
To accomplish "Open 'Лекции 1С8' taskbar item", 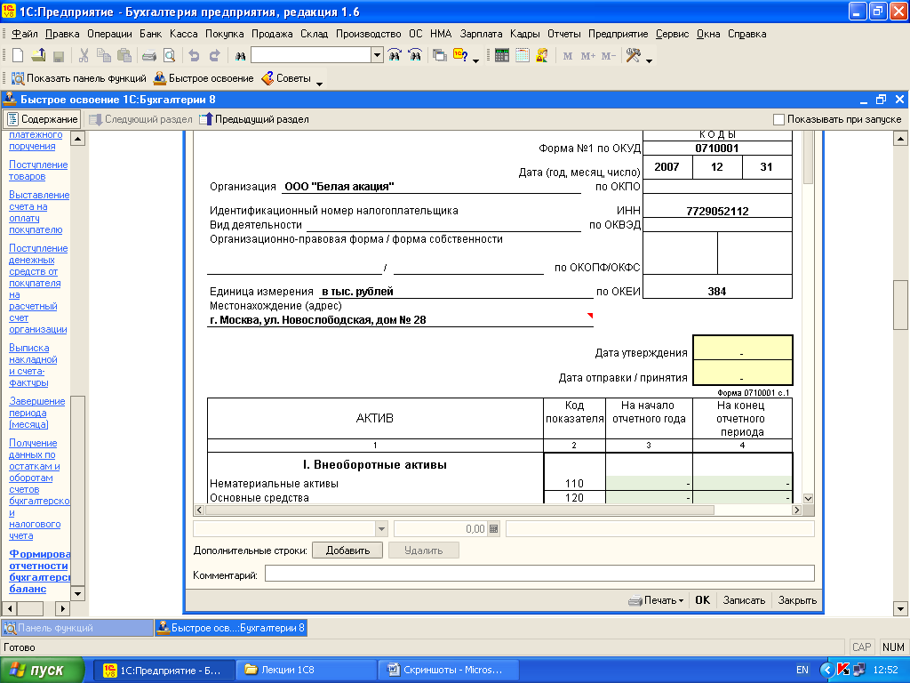I will click(x=306, y=670).
